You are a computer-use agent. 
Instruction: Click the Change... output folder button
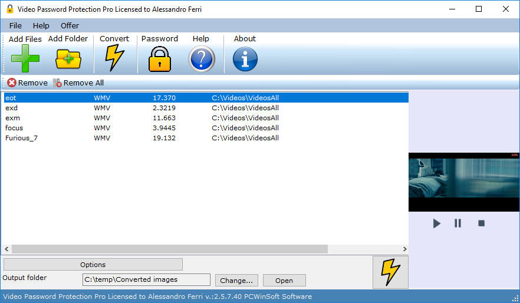(236, 281)
